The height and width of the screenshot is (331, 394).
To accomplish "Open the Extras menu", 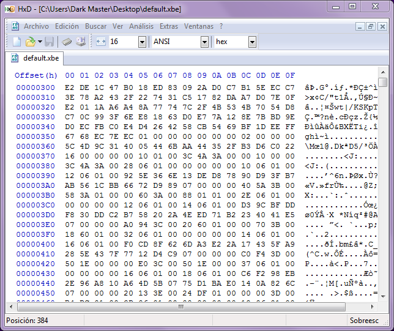I will point(169,26).
